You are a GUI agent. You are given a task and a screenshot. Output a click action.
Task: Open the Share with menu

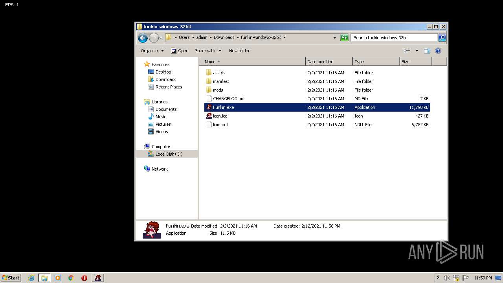coord(208,51)
